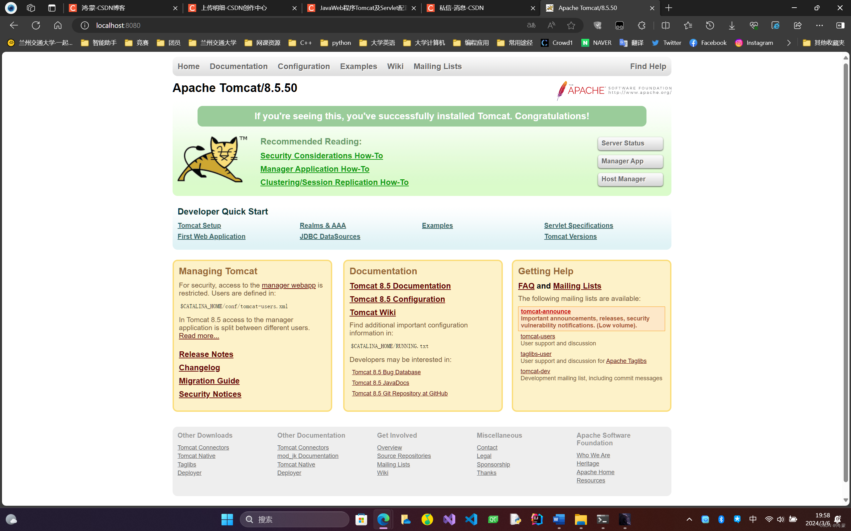Image resolution: width=851 pixels, height=531 pixels.
Task: Open the share icon in toolbar
Action: click(797, 25)
